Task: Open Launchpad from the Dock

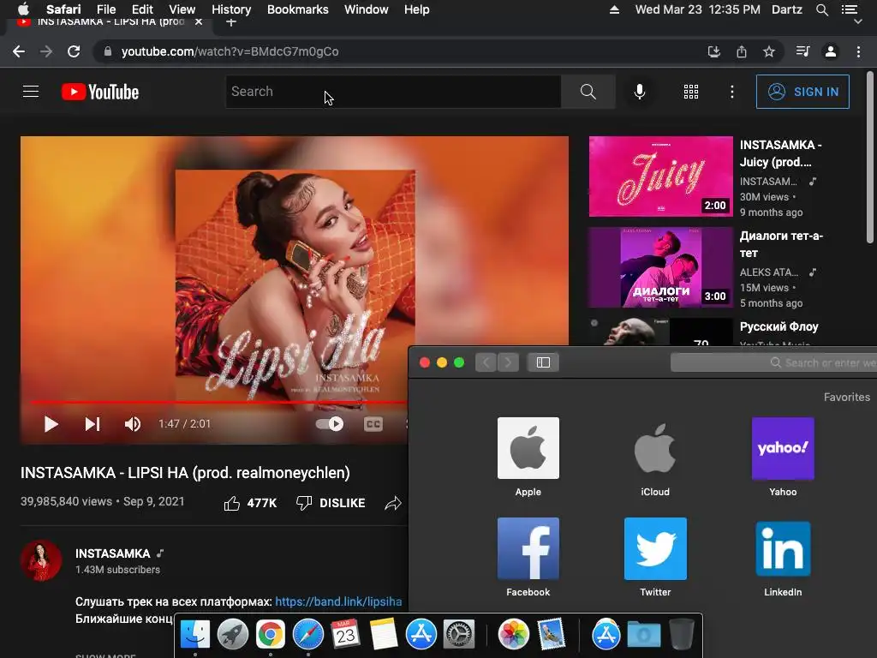Action: (233, 635)
